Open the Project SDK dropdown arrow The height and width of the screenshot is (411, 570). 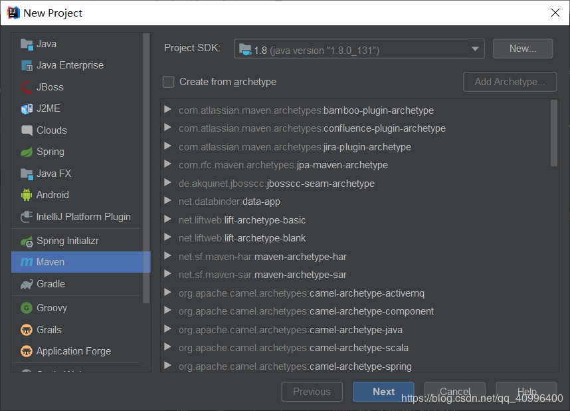pos(475,49)
